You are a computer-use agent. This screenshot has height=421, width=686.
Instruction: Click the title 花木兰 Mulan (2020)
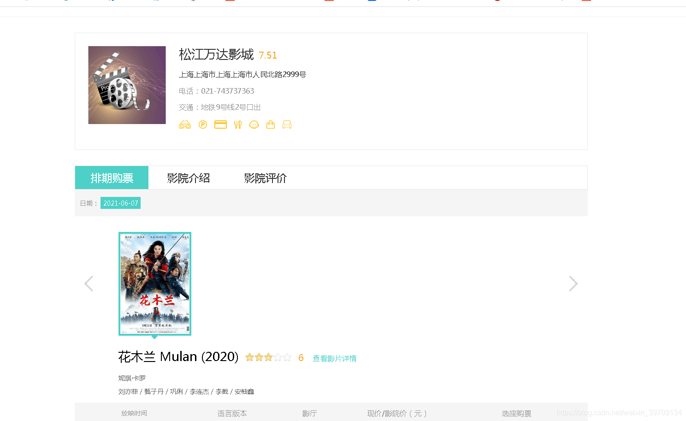tap(178, 356)
